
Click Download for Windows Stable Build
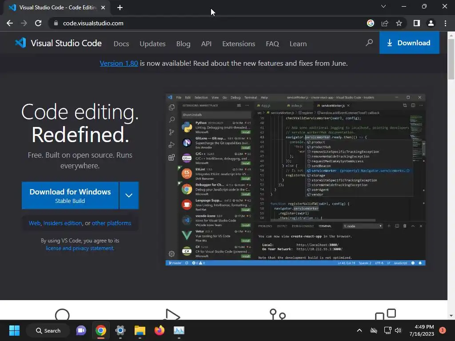pos(70,195)
